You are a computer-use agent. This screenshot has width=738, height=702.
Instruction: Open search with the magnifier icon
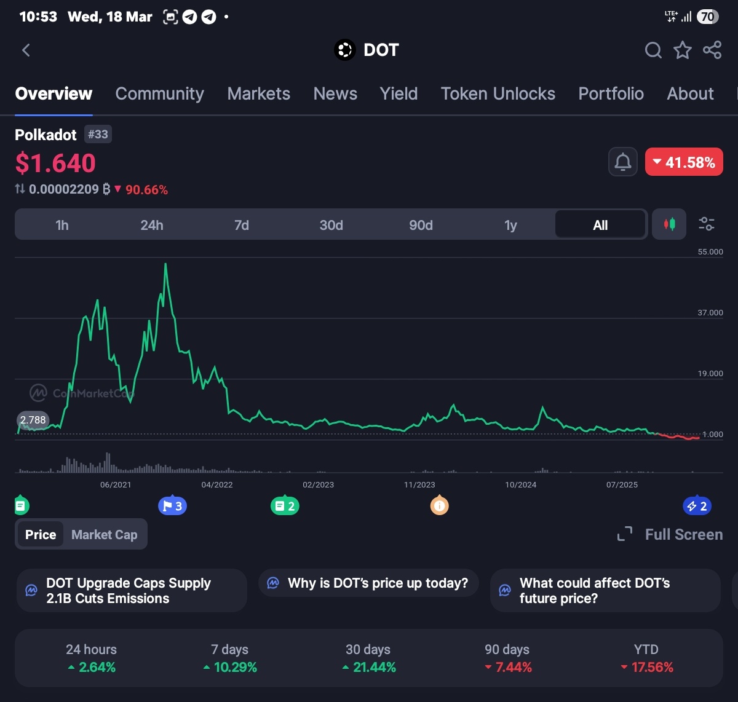pos(653,50)
